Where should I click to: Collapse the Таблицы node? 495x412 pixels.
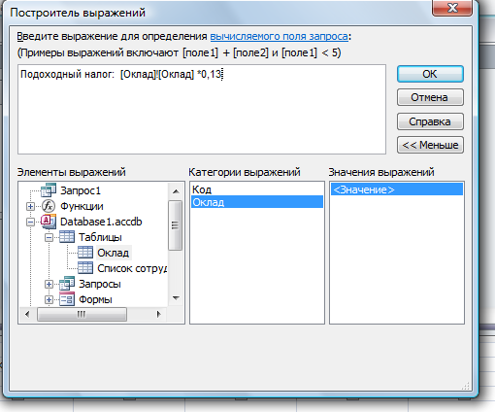tap(49, 237)
